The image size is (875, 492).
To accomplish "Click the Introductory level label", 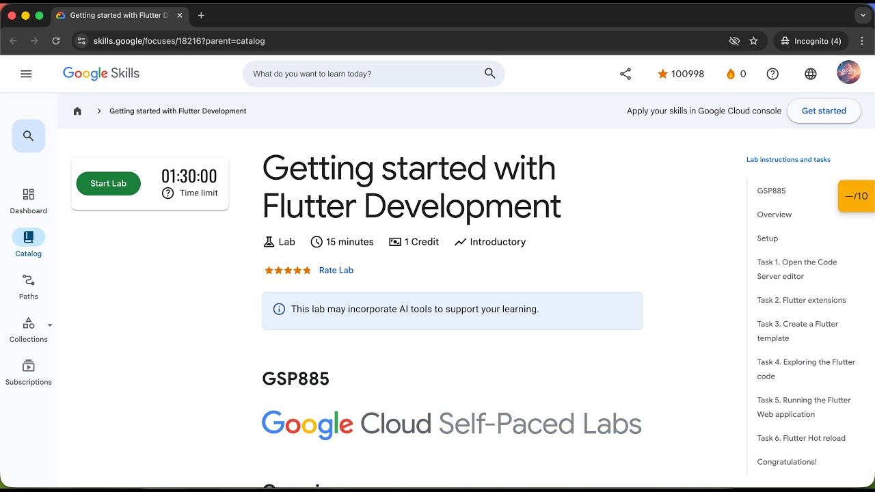I will 490,242.
